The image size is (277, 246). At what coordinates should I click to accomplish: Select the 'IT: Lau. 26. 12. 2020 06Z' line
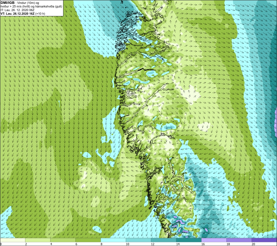tap(17, 10)
